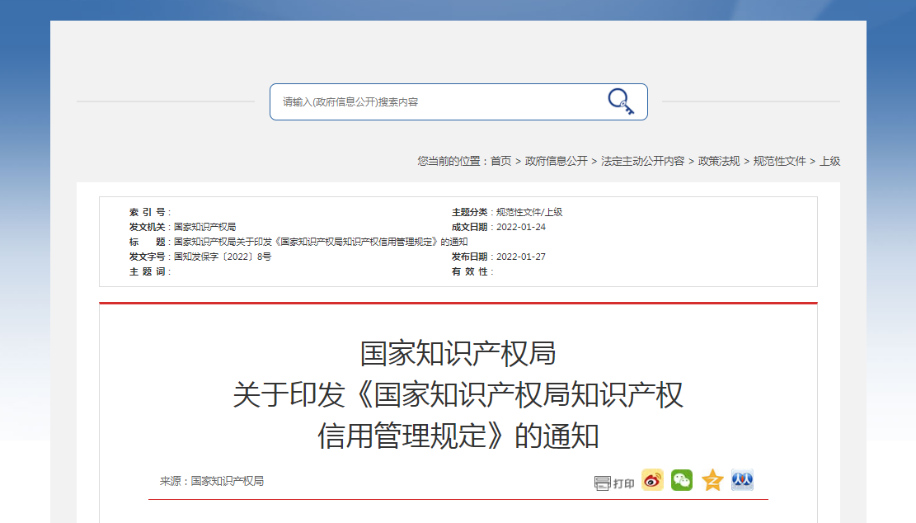Open 规范性文件 breadcrumb link
916x523 pixels.
779,161
